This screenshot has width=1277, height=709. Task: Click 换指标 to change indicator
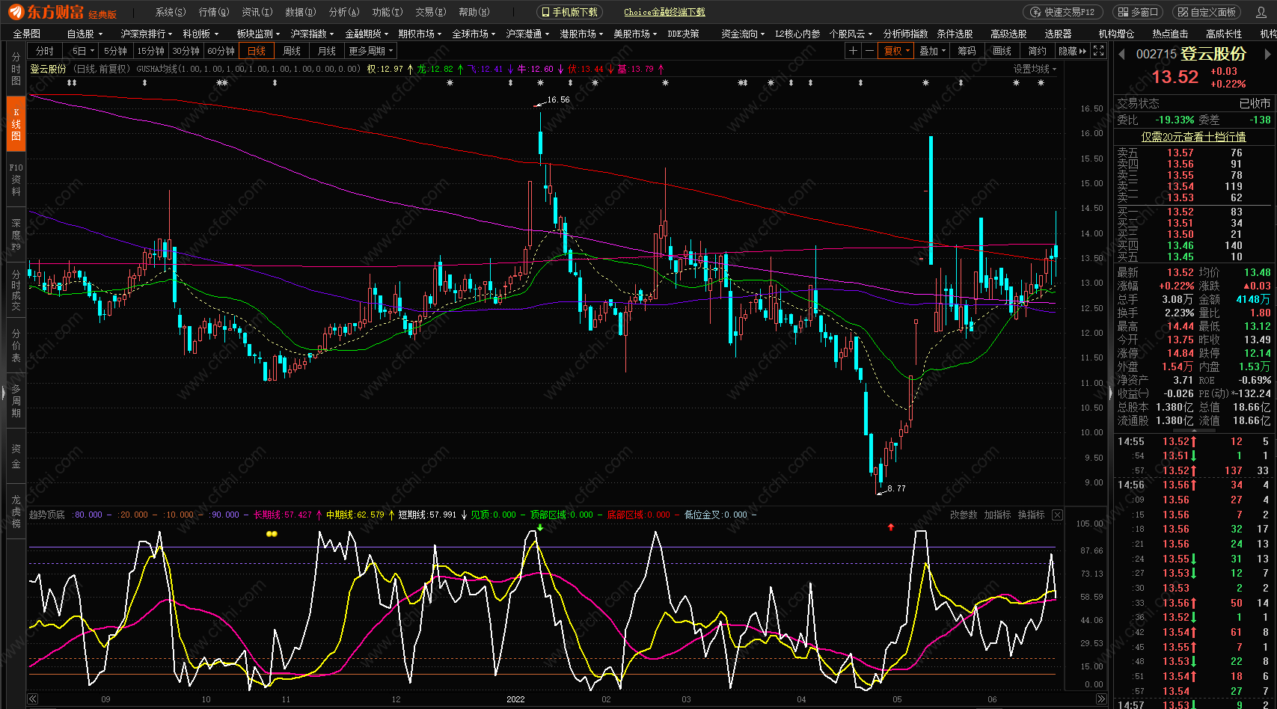[1031, 515]
